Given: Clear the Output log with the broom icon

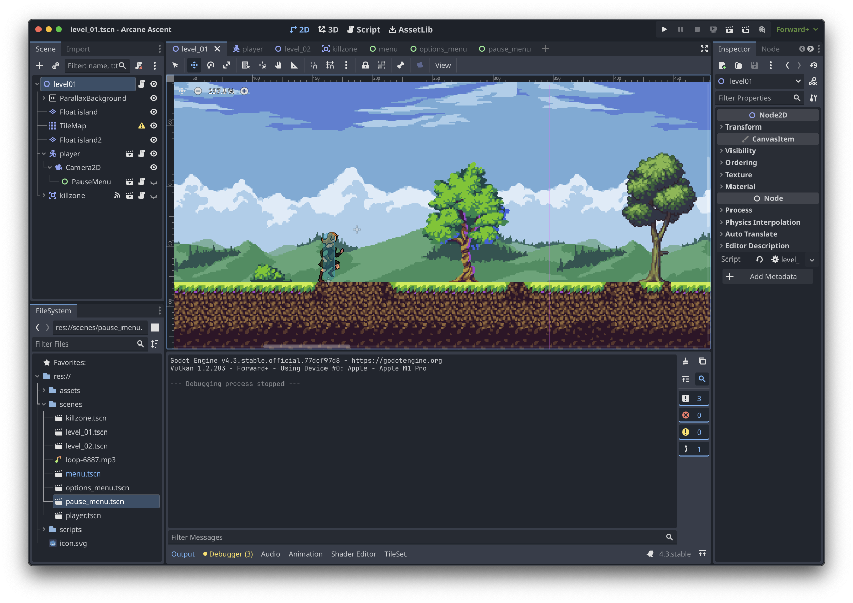Looking at the screenshot, I should click(x=686, y=361).
